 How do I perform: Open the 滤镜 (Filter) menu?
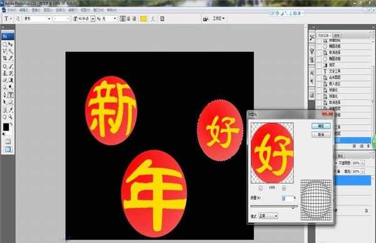coord(73,10)
